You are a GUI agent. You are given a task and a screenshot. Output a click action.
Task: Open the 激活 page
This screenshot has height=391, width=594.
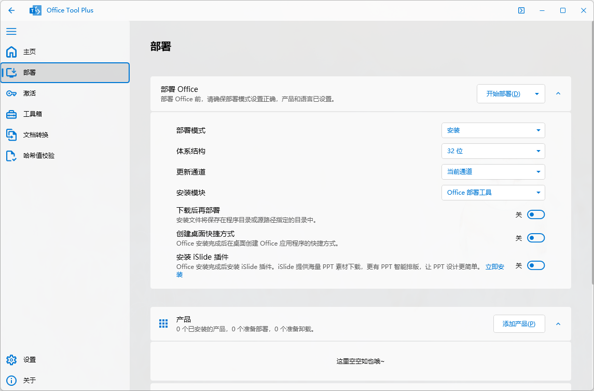(x=65, y=93)
